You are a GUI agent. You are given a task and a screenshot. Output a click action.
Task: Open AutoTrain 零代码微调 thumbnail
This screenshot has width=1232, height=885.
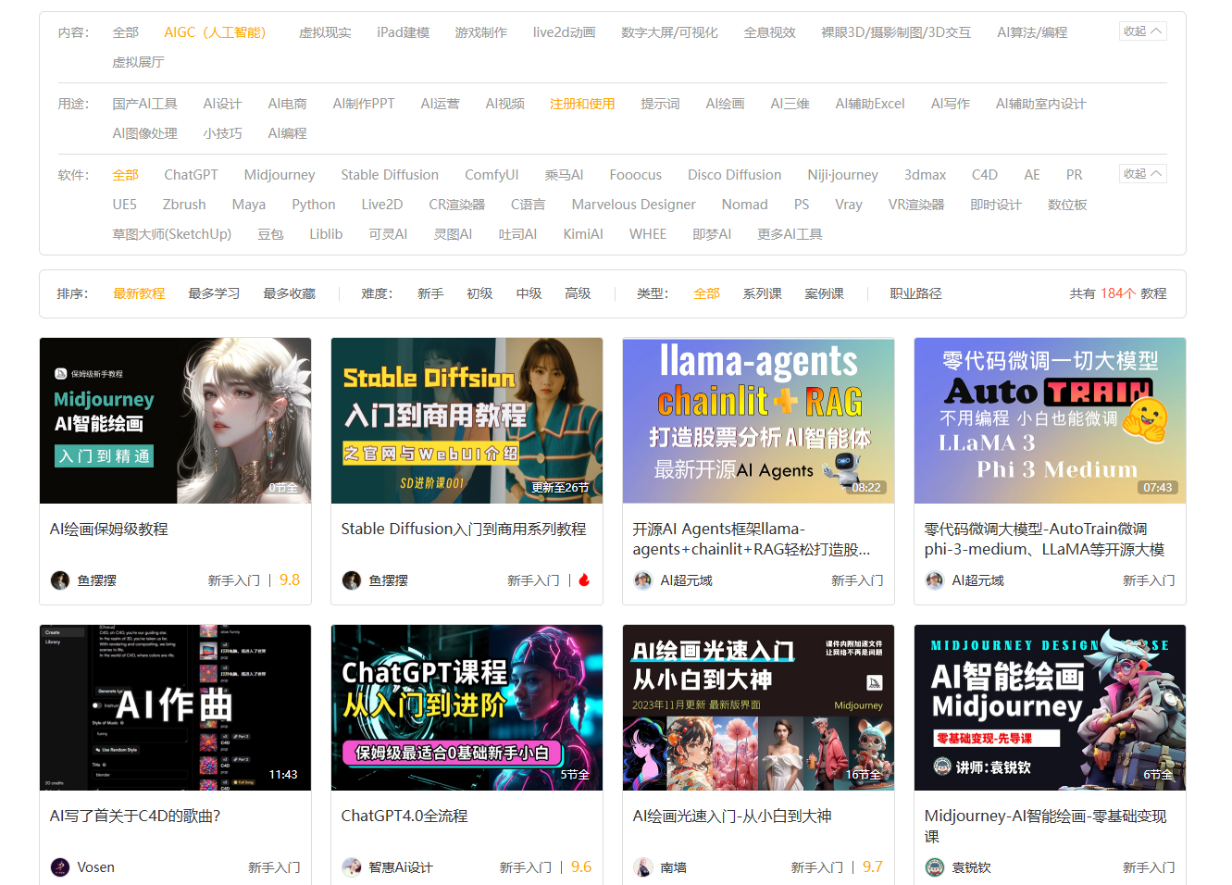[x=1050, y=420]
